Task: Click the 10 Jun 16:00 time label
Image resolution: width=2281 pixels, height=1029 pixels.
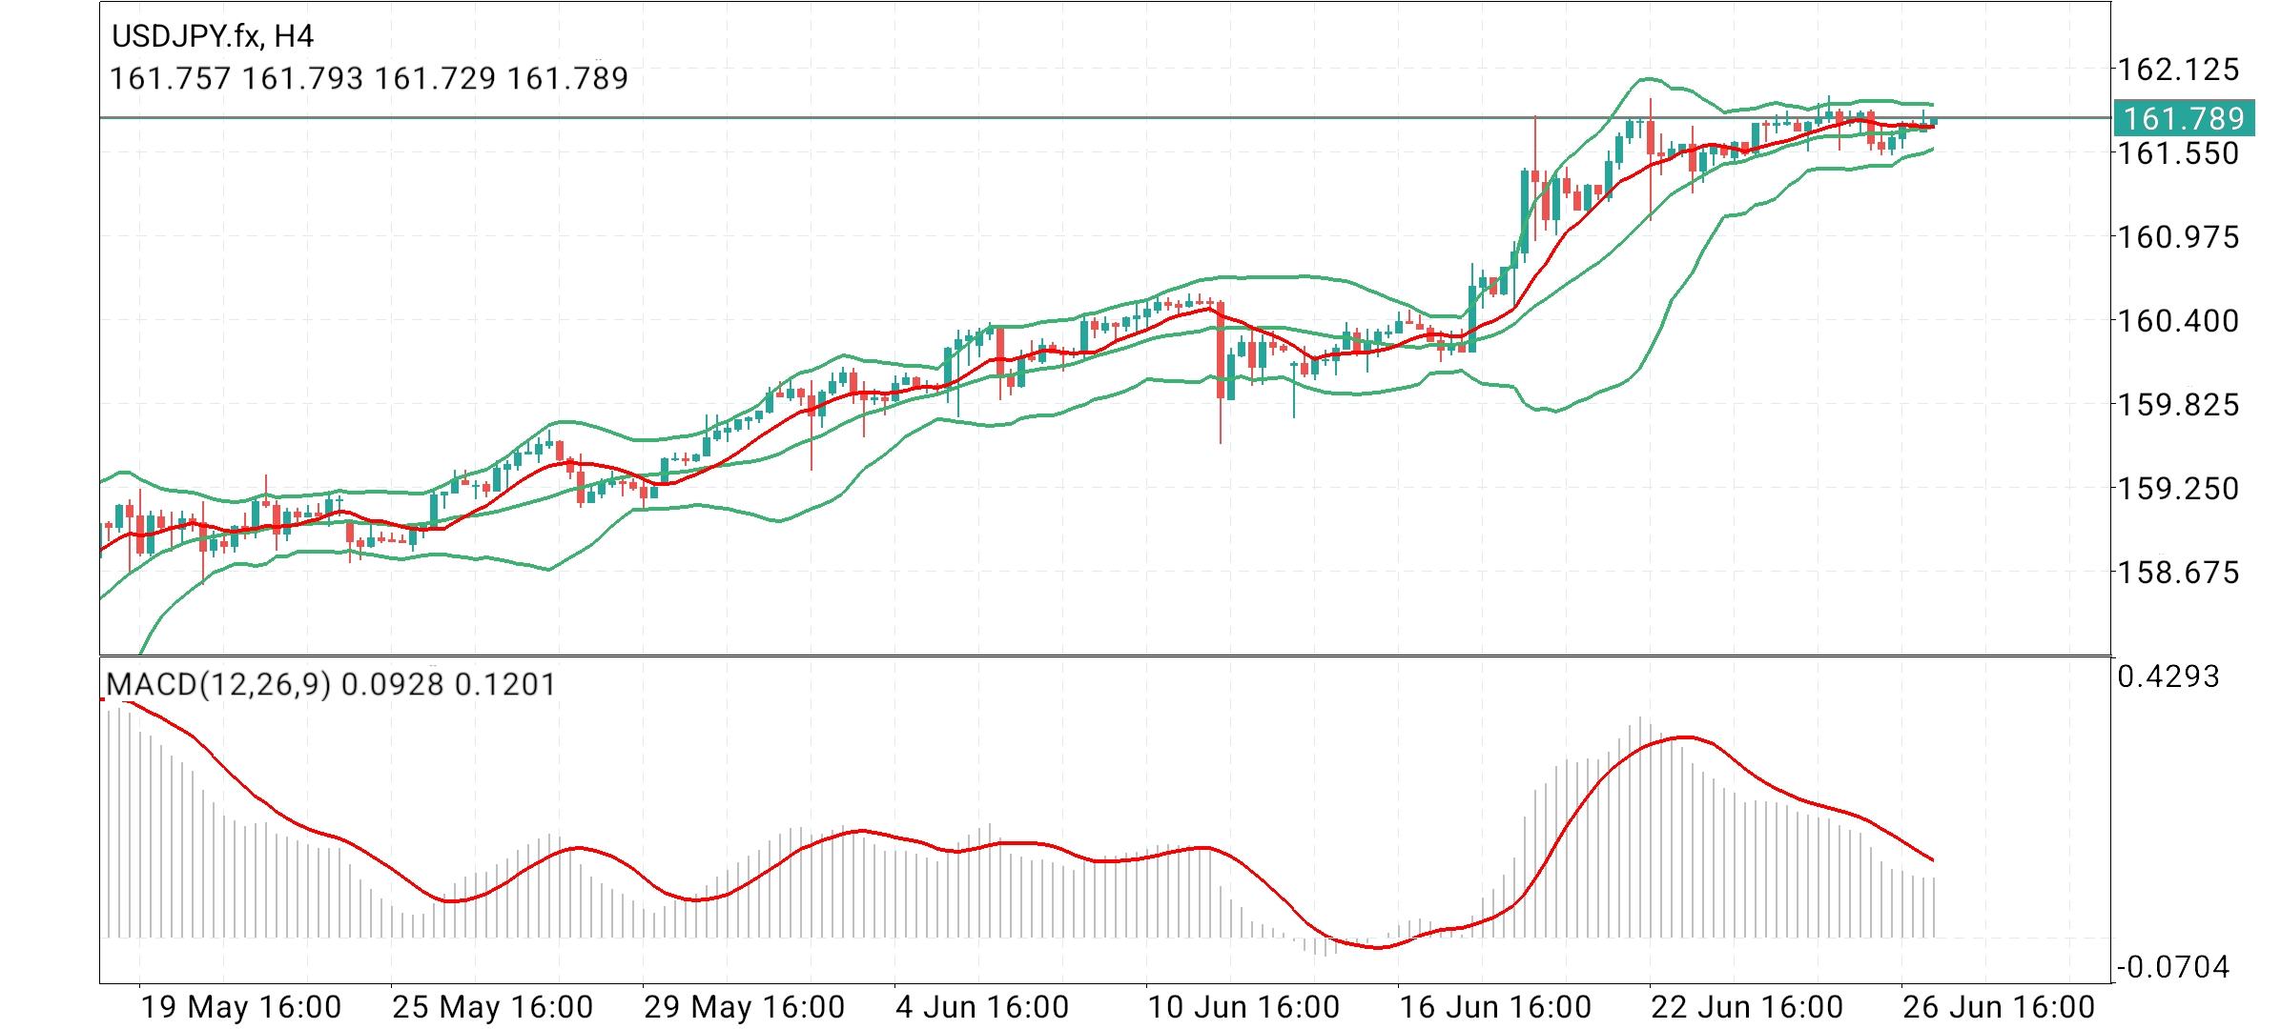Action: point(1243,1006)
